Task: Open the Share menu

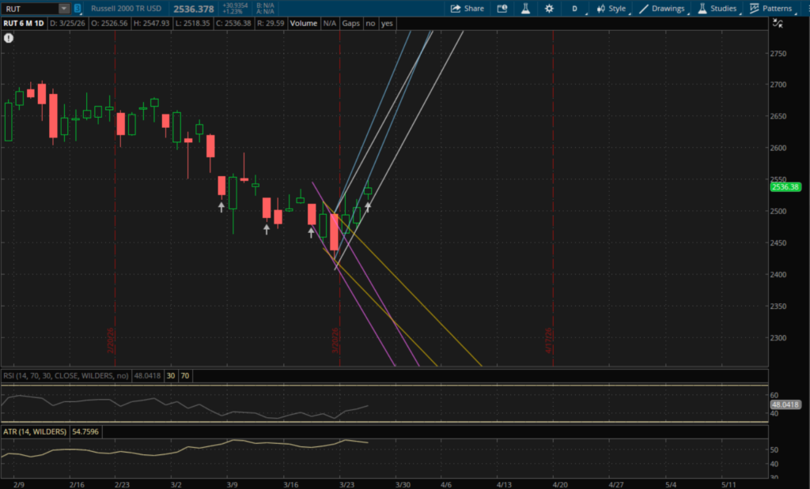Action: (467, 9)
